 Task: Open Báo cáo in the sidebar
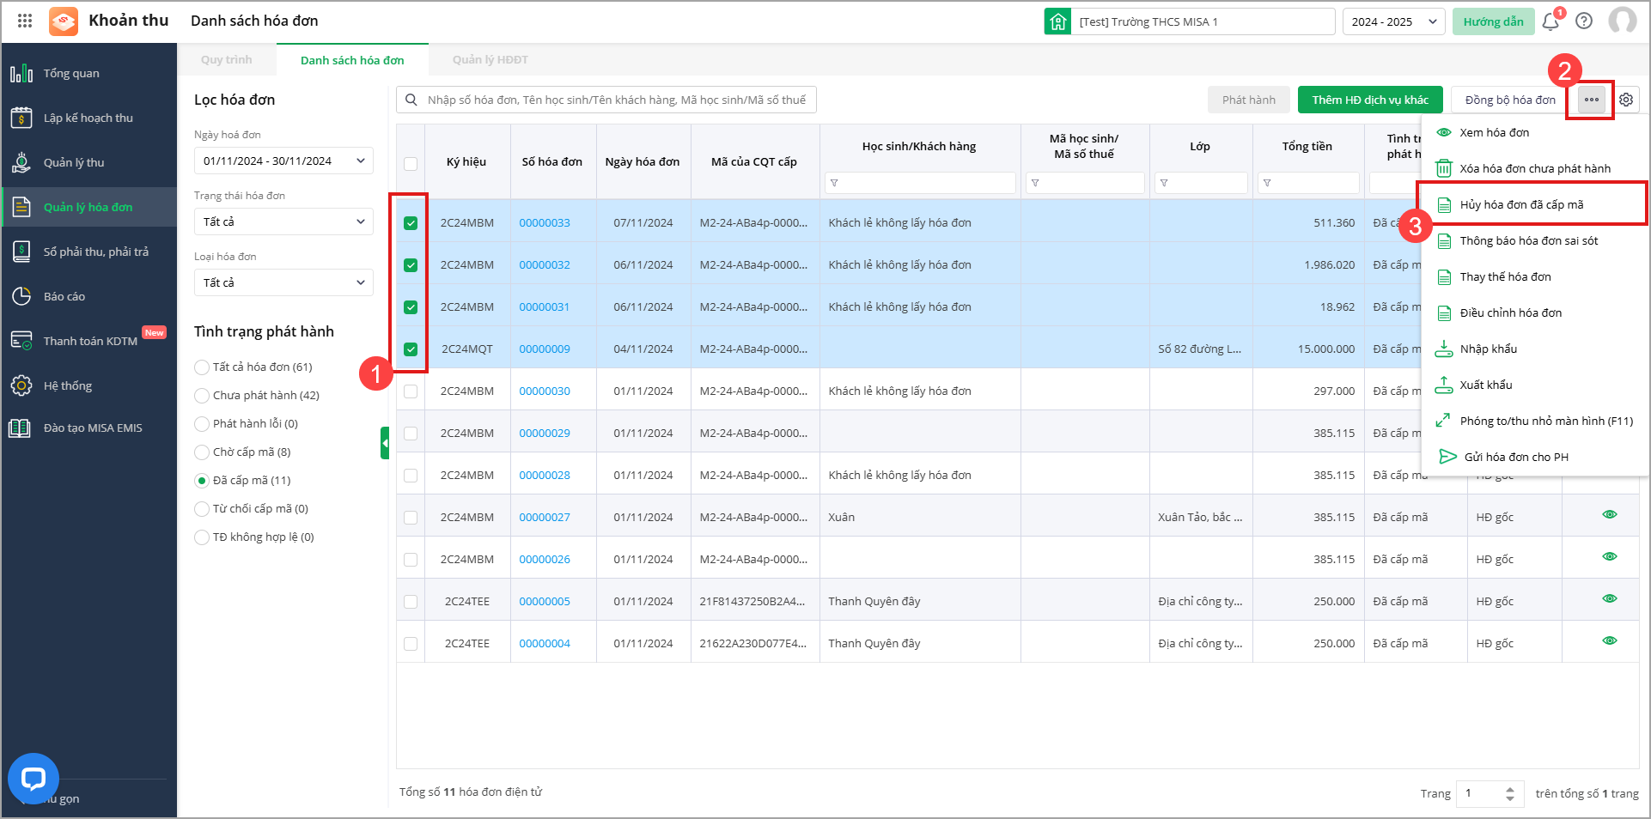(64, 296)
